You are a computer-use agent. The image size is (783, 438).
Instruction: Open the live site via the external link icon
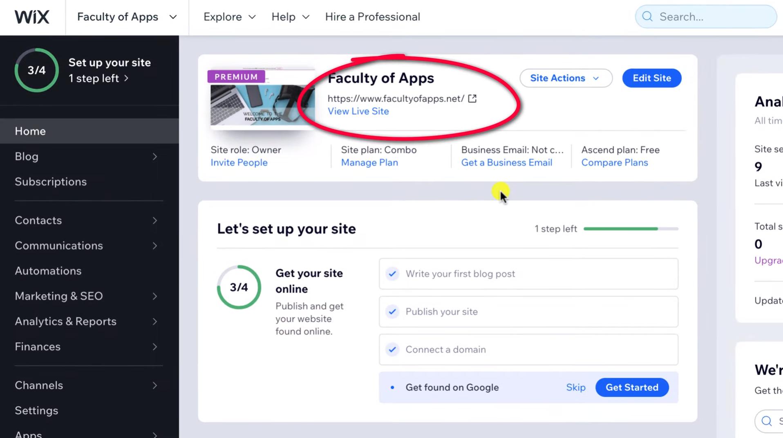[473, 98]
